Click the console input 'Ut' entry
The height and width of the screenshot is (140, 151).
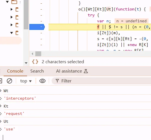[x=6, y=121]
